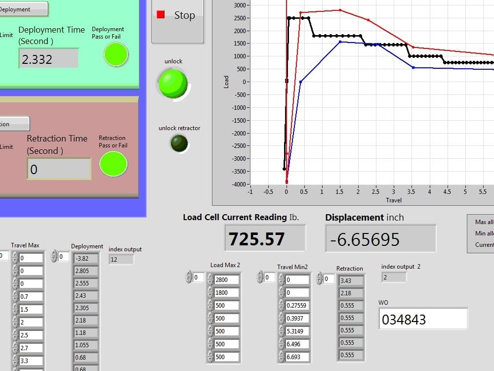This screenshot has width=494, height=371.
Task: Click the 5.5 tick label on Travel axis
Action: (x=482, y=191)
